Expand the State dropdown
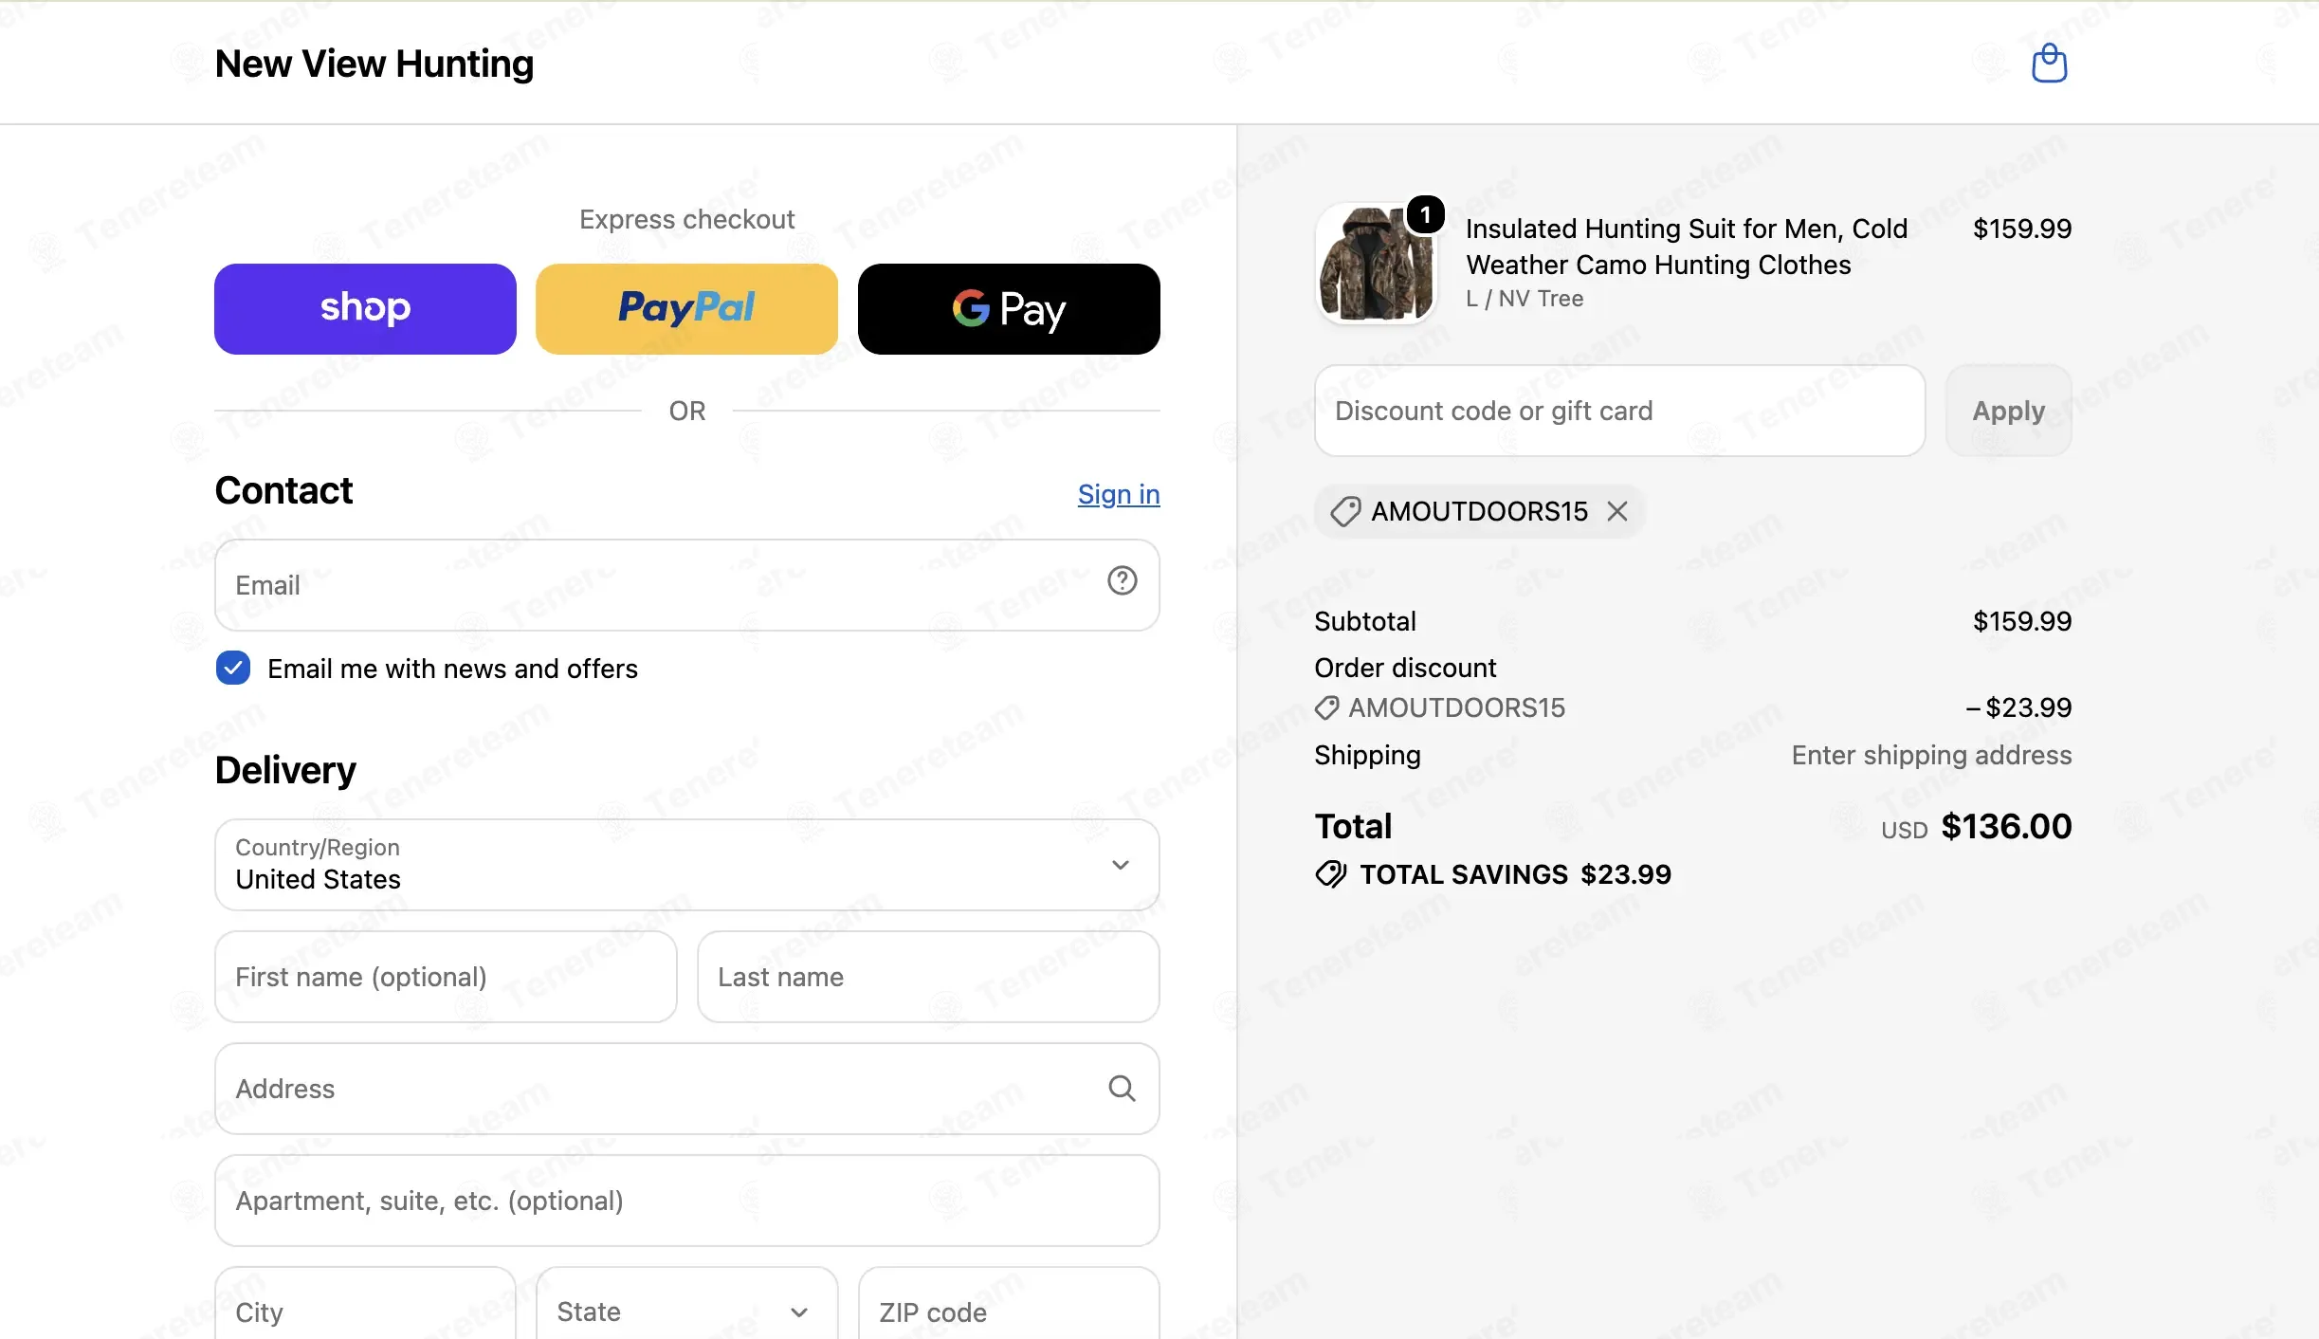Screen dimensions: 2319x1339 pos(686,1311)
